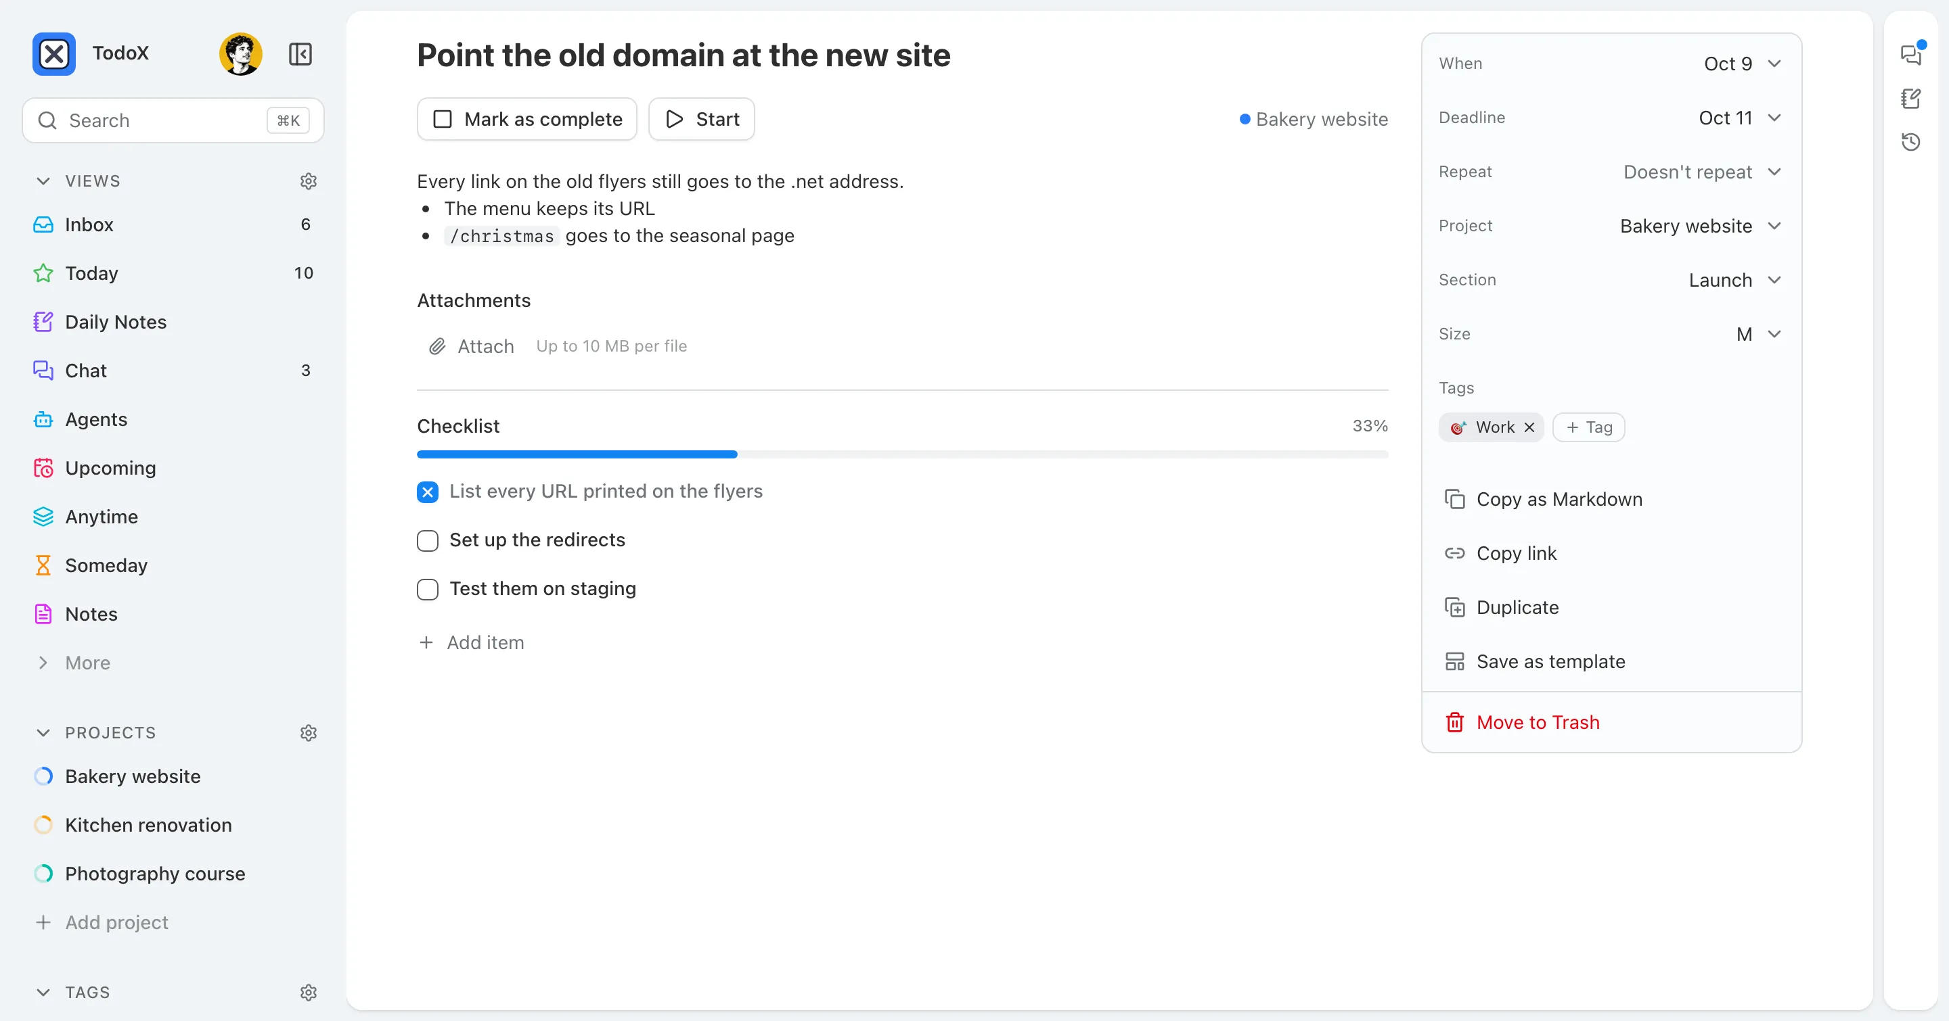1949x1021 pixels.
Task: Open the user avatar profile
Action: click(x=241, y=53)
